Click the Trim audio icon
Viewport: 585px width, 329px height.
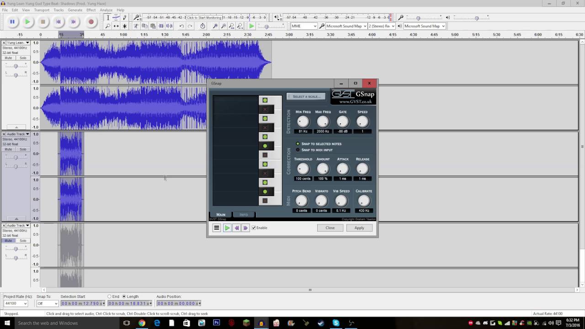pos(161,26)
